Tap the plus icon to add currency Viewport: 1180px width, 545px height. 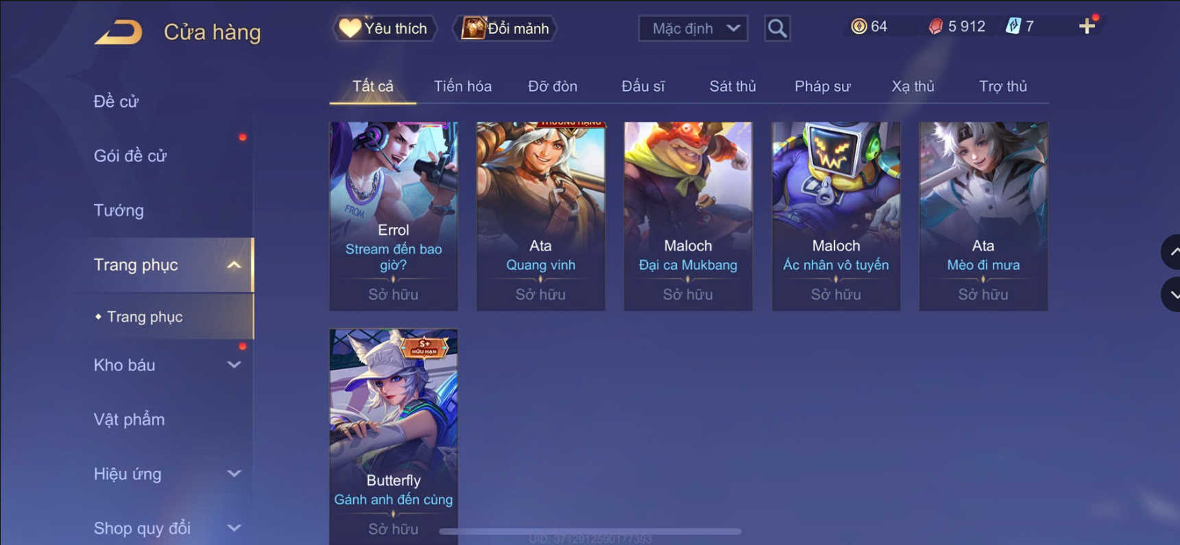(x=1087, y=27)
